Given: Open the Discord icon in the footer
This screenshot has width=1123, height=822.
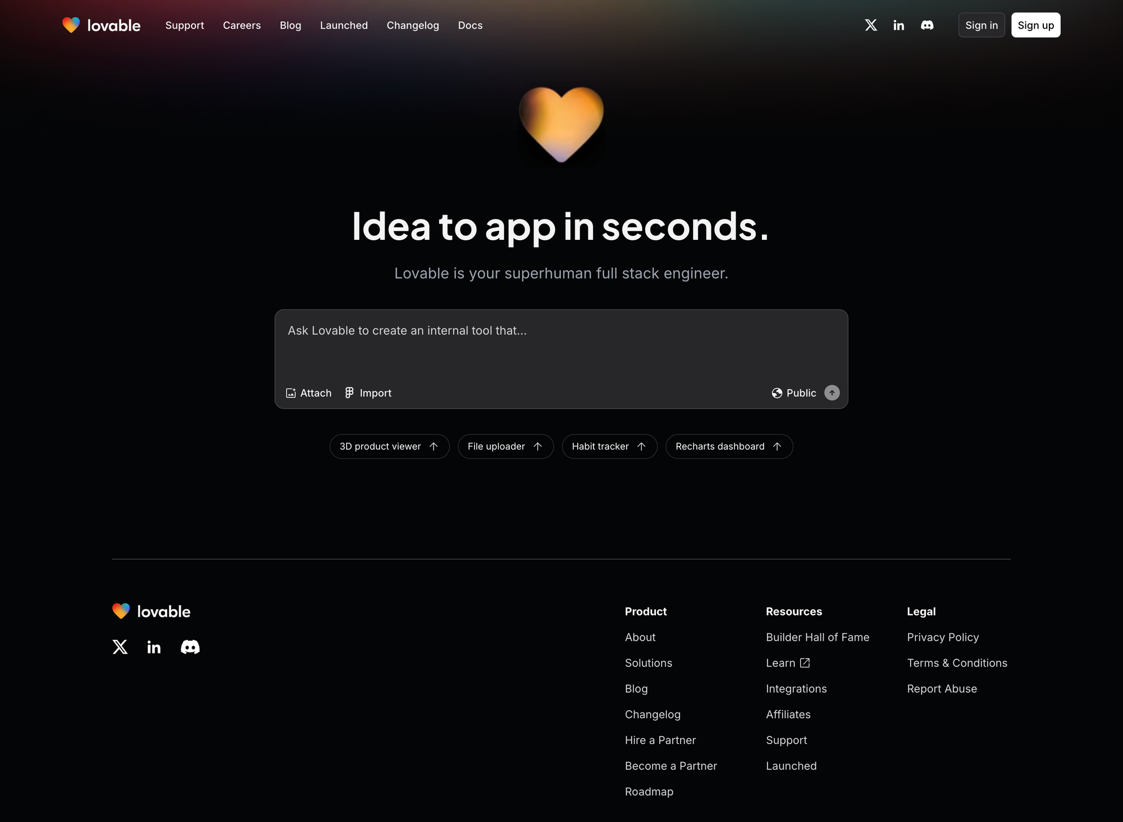Looking at the screenshot, I should 190,647.
